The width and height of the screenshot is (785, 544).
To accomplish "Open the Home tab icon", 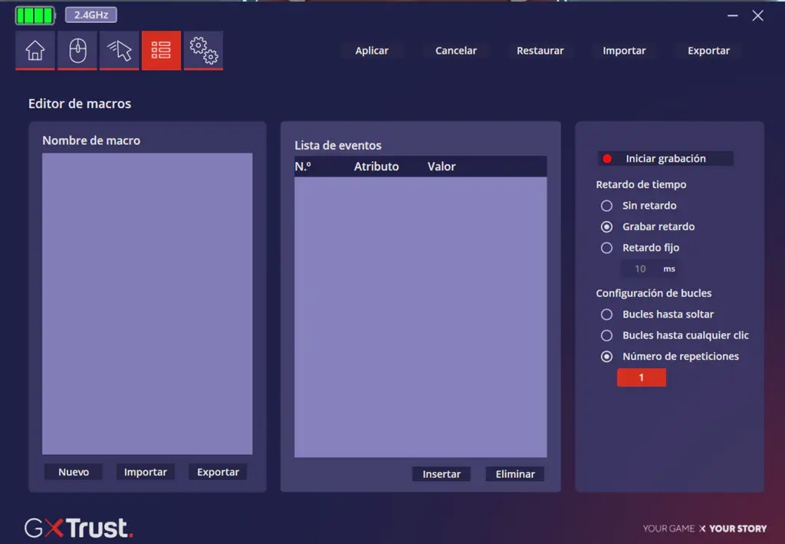I will tap(35, 51).
